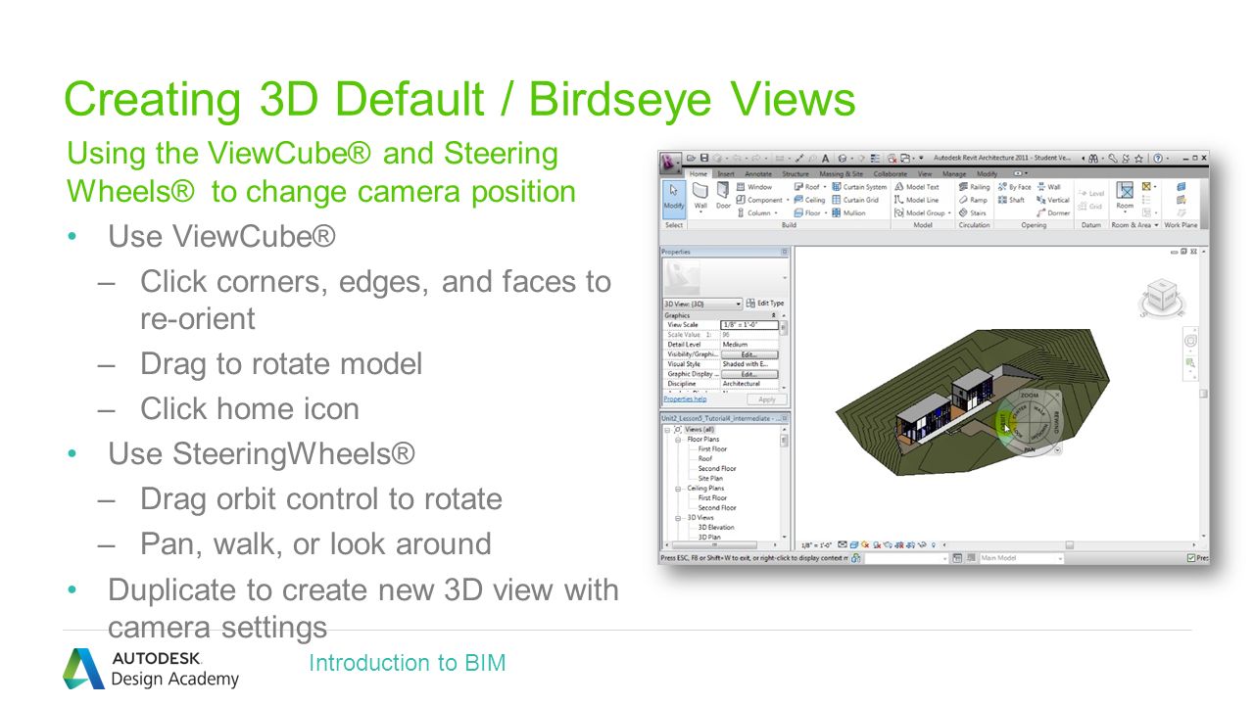This screenshot has width=1254, height=705.
Task: Select the Component tool
Action: click(759, 200)
